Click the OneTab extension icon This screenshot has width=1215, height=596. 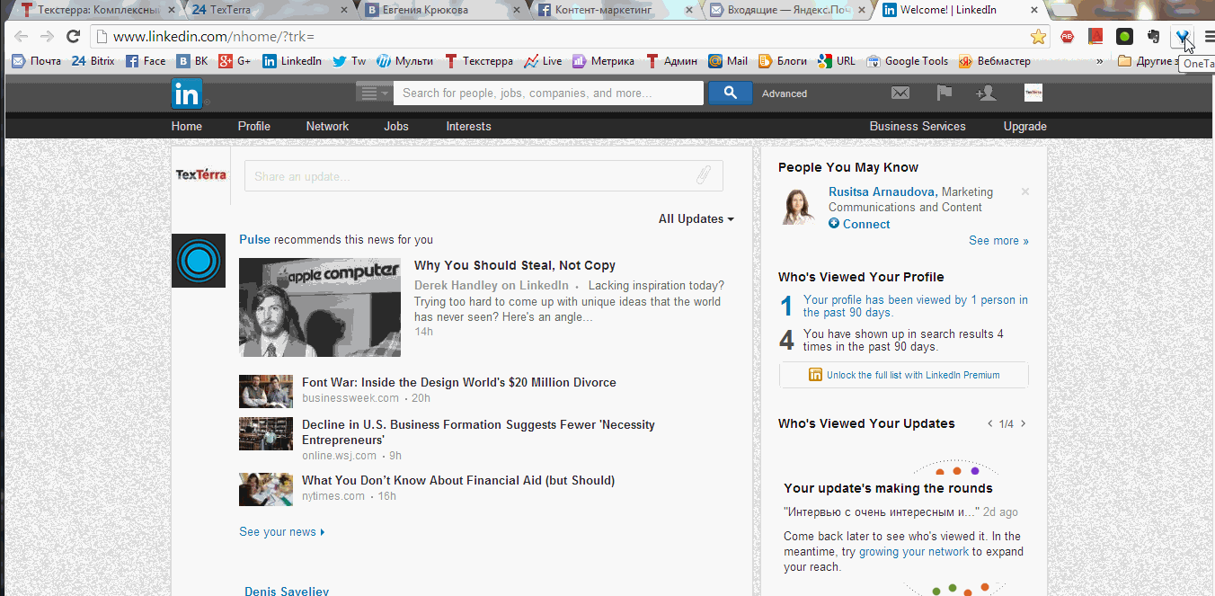pyautogui.click(x=1184, y=37)
